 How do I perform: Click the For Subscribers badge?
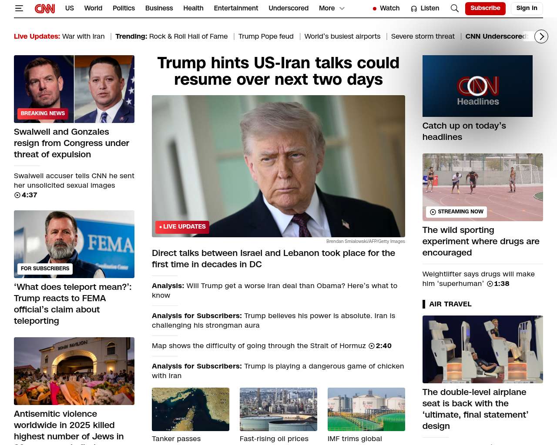pos(45,269)
